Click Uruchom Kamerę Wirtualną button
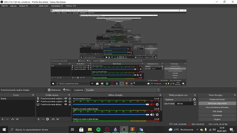The height and width of the screenshot is (133, 237). click(217, 107)
